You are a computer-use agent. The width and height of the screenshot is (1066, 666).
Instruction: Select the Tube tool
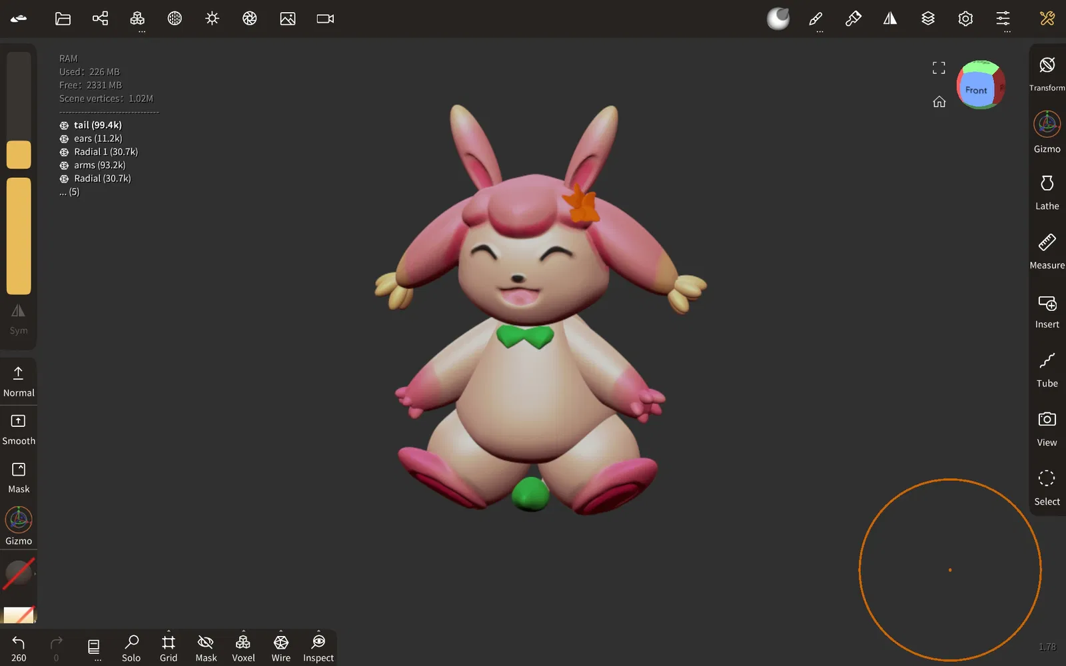coord(1047,370)
